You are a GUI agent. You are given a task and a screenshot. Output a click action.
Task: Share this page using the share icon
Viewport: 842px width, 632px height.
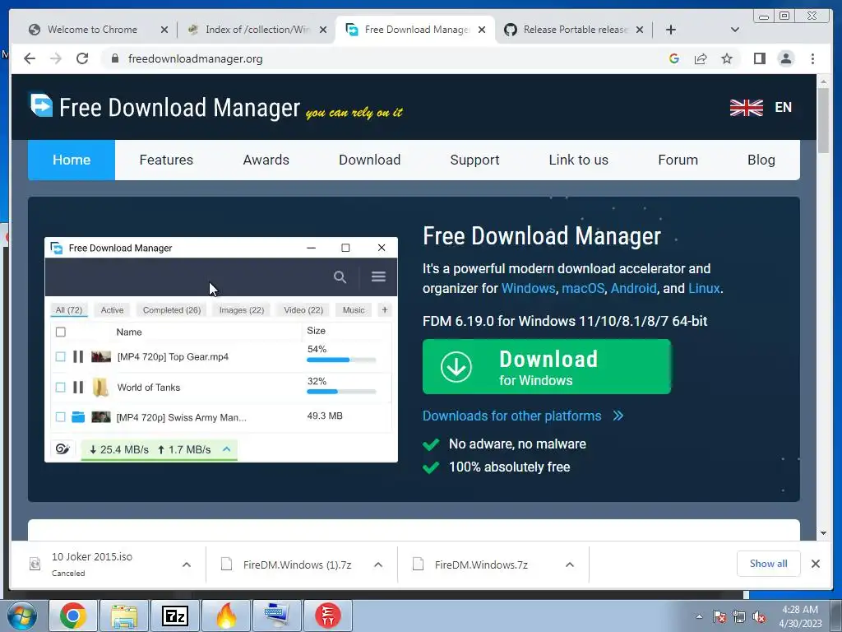701,58
